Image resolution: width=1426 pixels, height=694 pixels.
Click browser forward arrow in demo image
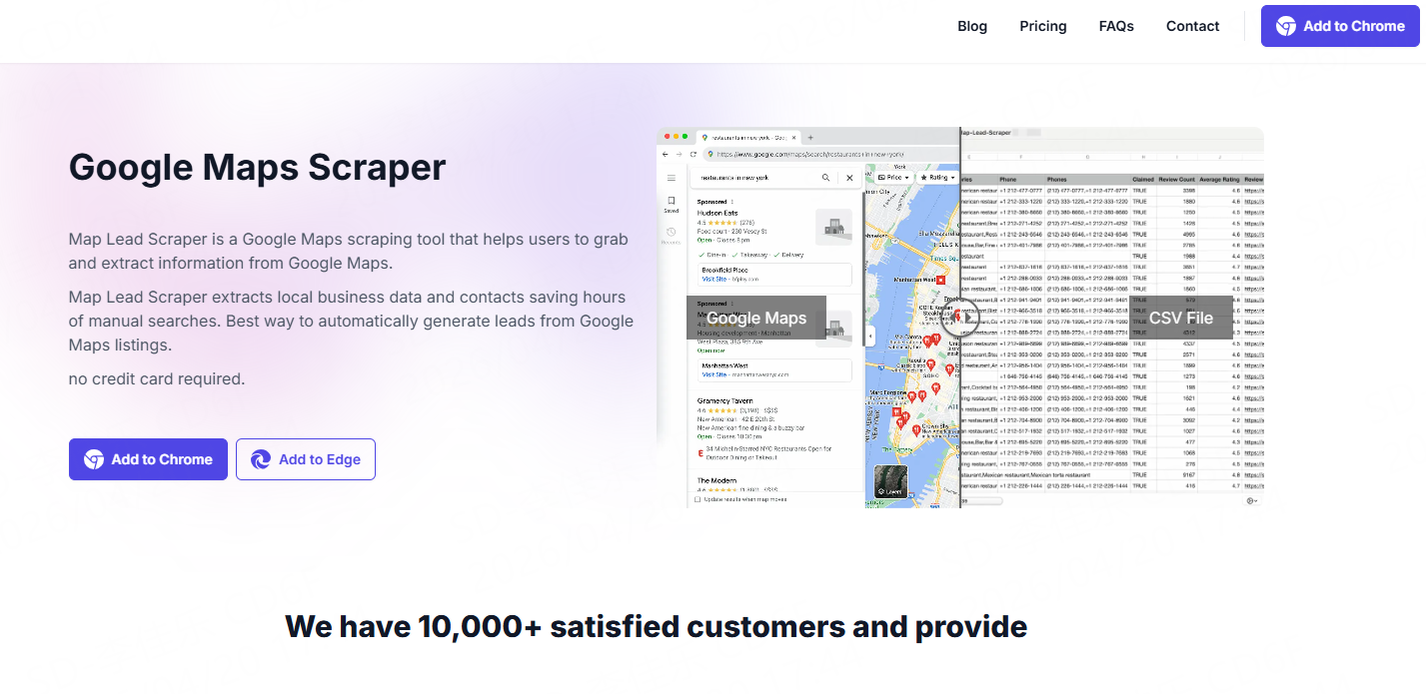681,154
